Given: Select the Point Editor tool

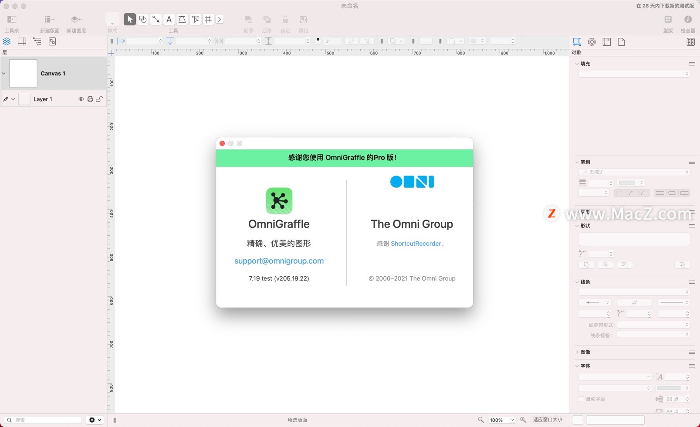Looking at the screenshot, I should coord(195,19).
